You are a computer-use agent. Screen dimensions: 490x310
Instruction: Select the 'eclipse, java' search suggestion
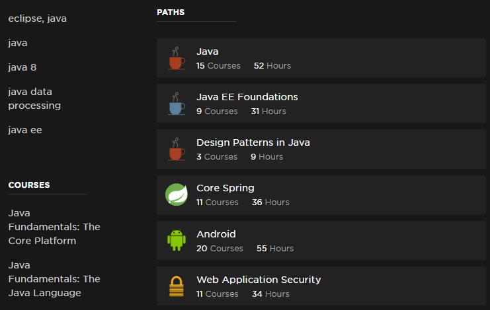[x=37, y=18]
